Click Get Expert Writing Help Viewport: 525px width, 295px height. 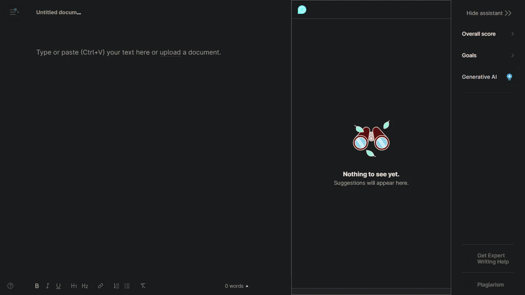(x=493, y=259)
